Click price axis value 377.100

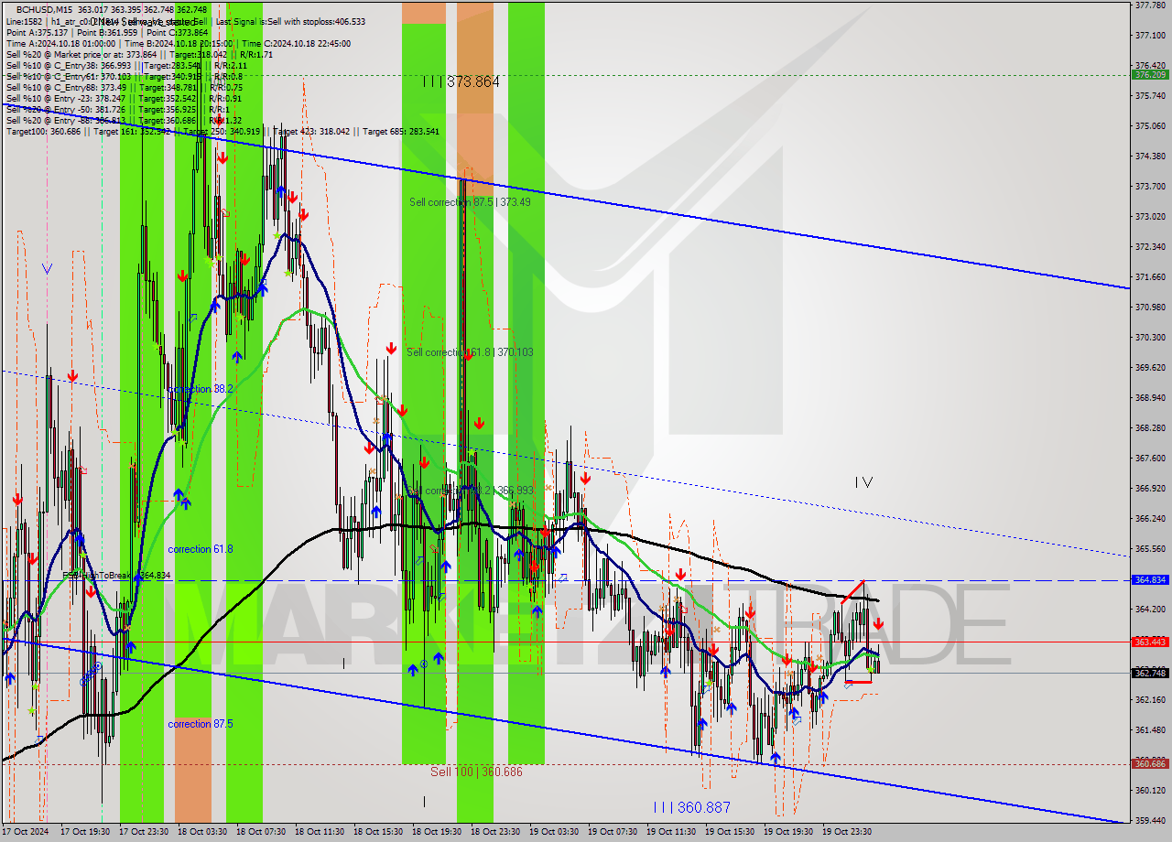coord(1150,35)
